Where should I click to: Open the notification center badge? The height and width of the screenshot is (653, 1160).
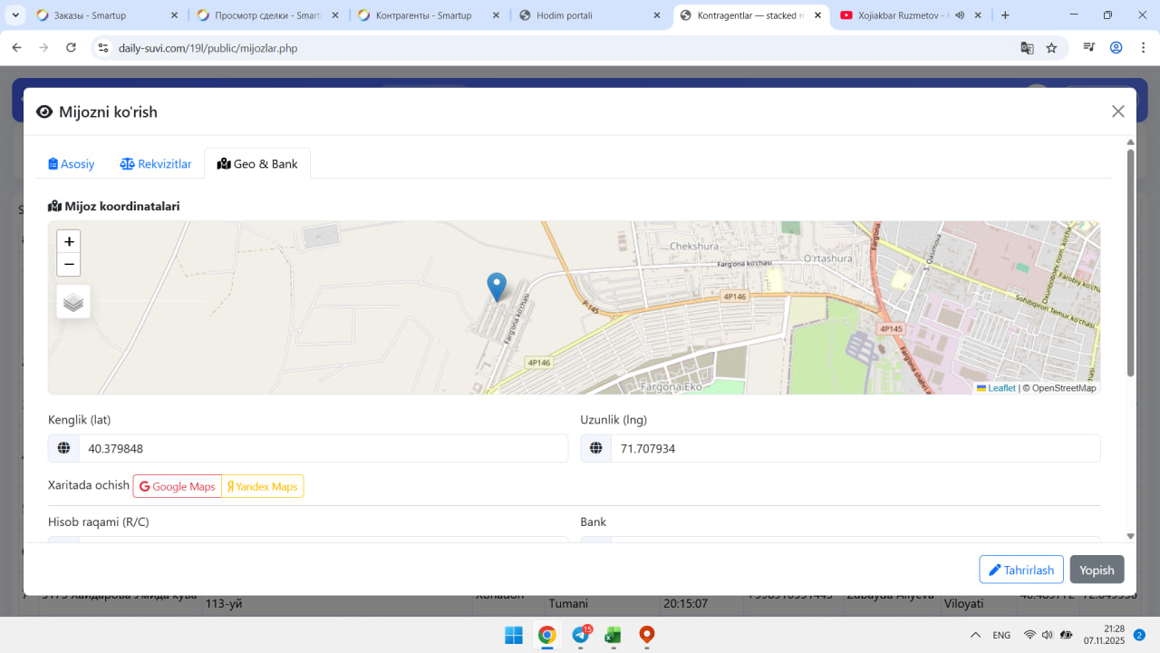[1139, 635]
